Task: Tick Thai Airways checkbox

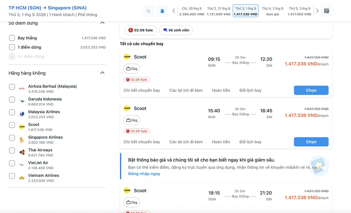Action: 12,151
